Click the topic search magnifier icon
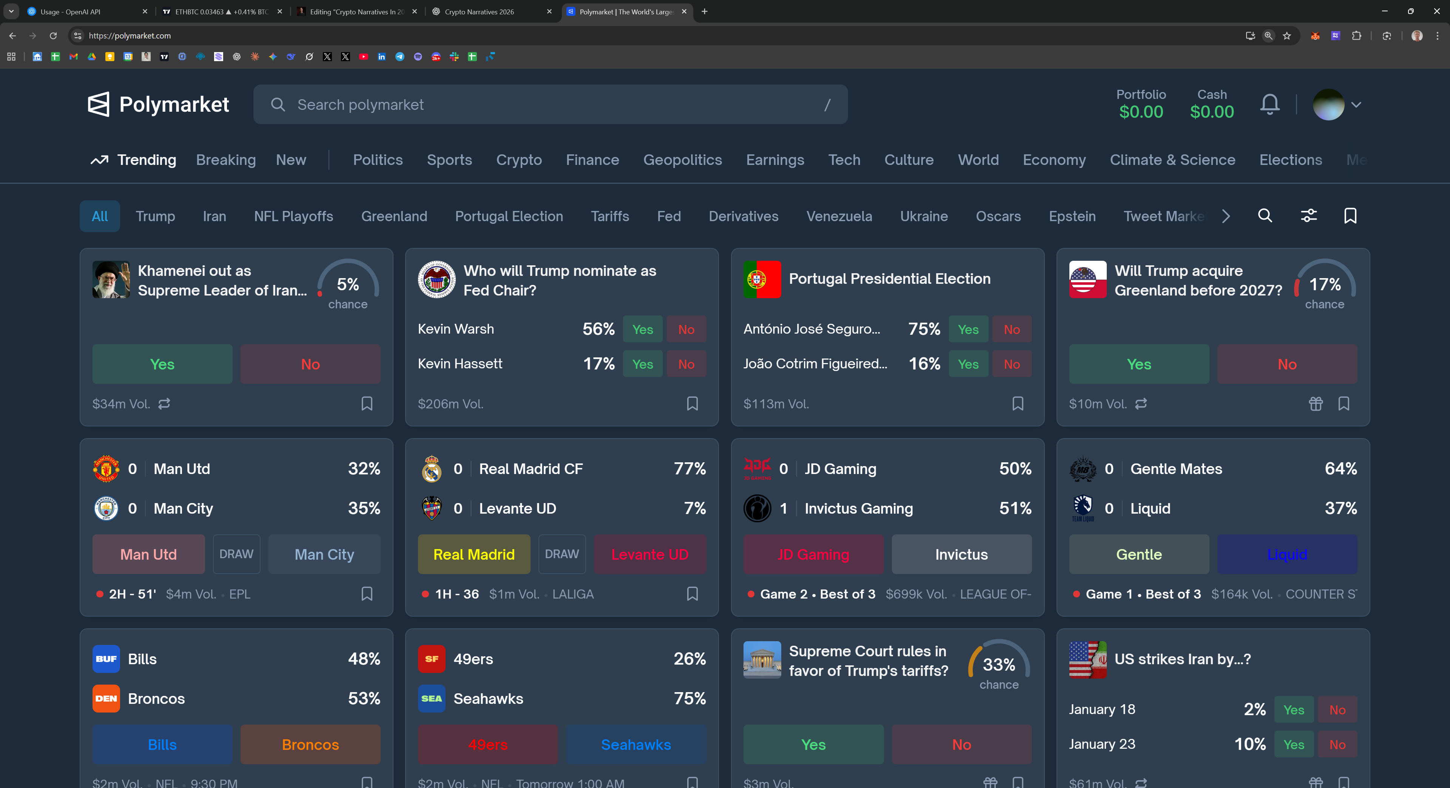The width and height of the screenshot is (1450, 788). 1265,216
